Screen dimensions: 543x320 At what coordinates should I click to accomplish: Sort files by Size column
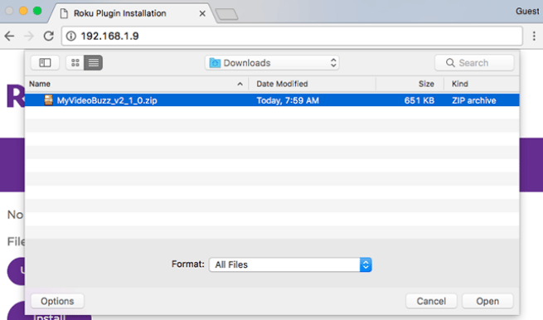410,84
